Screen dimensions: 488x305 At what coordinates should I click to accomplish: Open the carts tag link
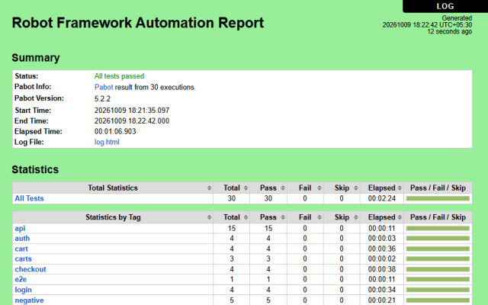click(x=24, y=259)
